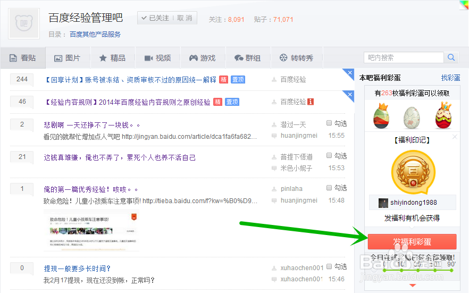Open the 视频 tab
Viewport: 469px width, 293px height.
(158, 58)
